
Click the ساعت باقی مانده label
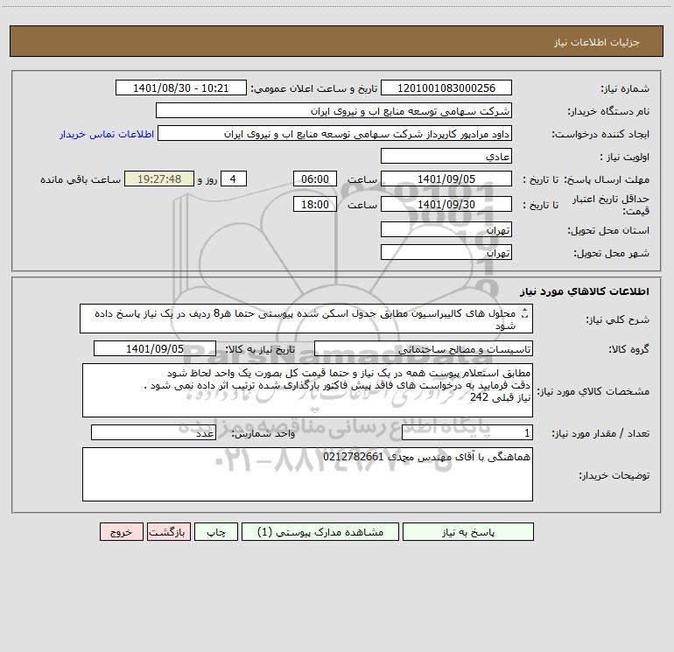click(x=81, y=179)
